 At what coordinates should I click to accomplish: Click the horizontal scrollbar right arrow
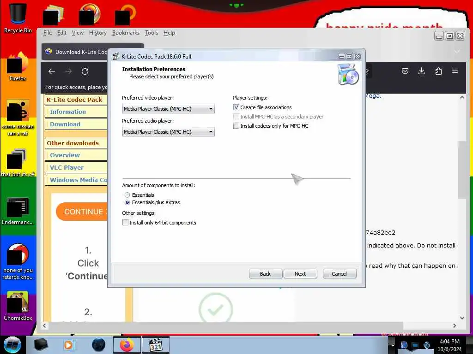click(x=455, y=326)
